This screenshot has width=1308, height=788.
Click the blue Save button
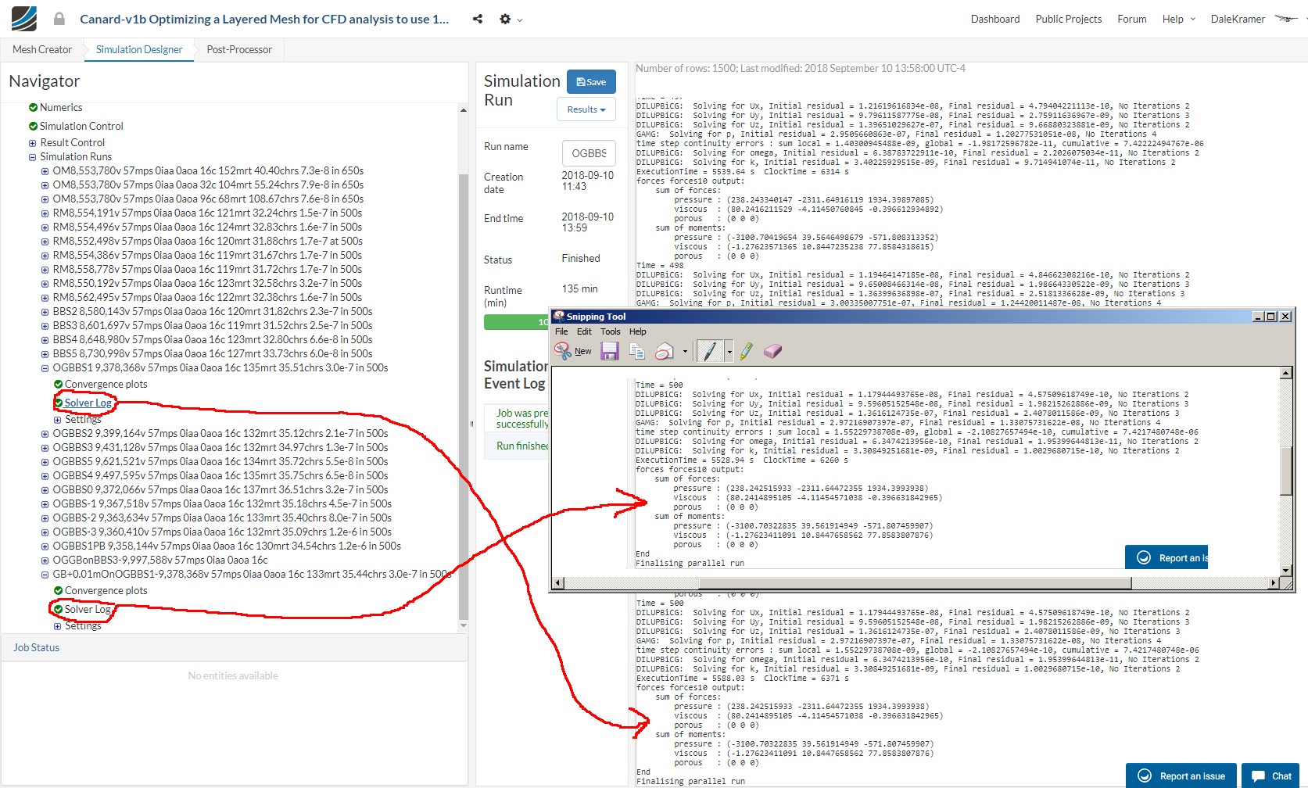591,82
